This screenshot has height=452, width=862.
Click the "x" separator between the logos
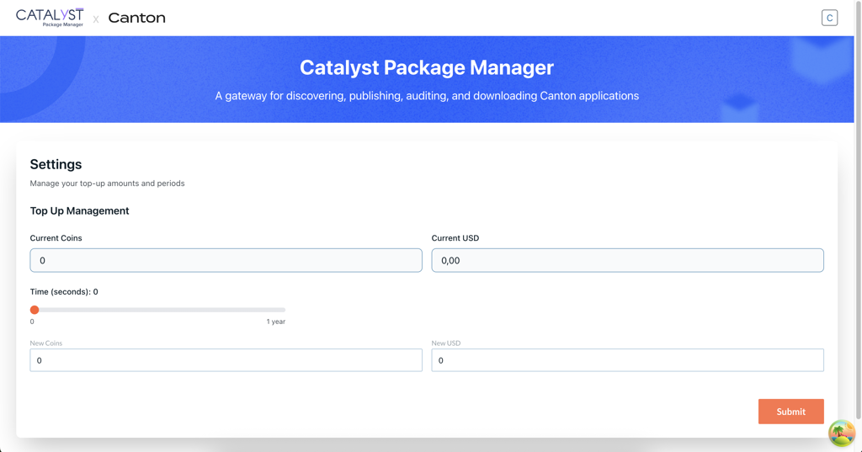[96, 19]
